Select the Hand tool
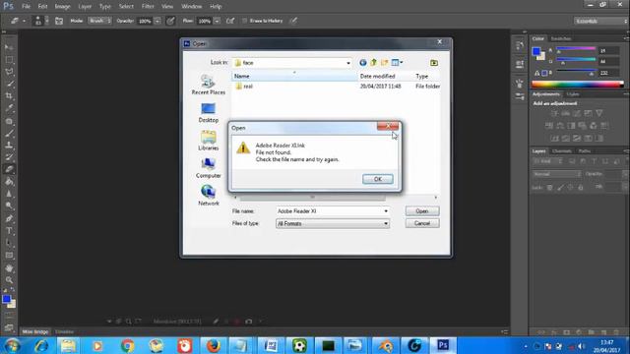This screenshot has width=630, height=354. tap(9, 268)
